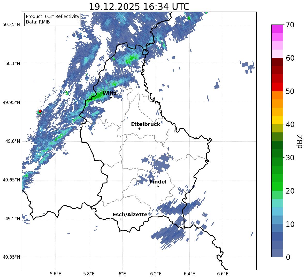Click the colorbar tick label 0
Screen dimensions: 306x279
click(288, 257)
